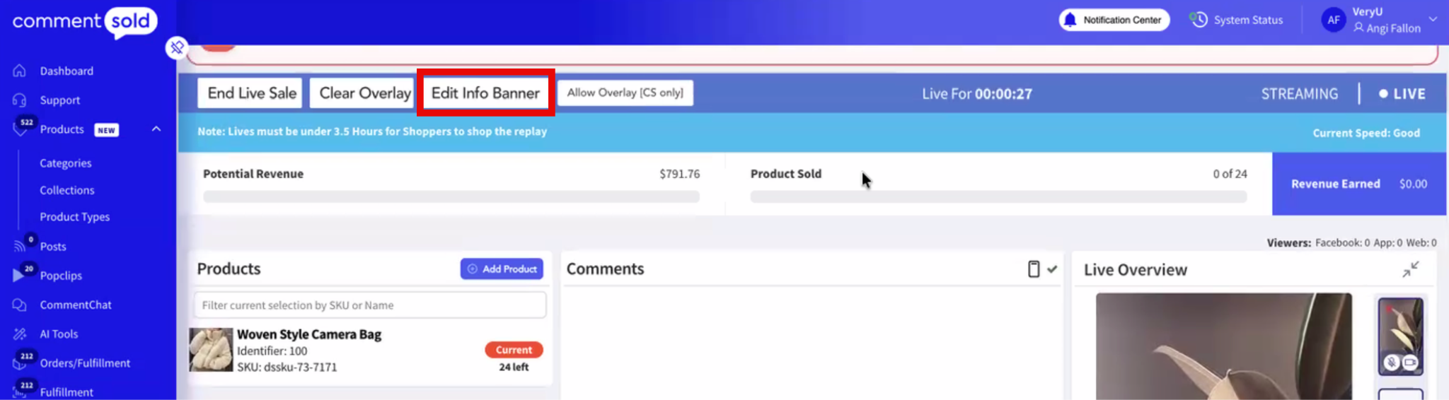Click the Popclips play icon
Screen dimensions: 1449x400
point(18,276)
